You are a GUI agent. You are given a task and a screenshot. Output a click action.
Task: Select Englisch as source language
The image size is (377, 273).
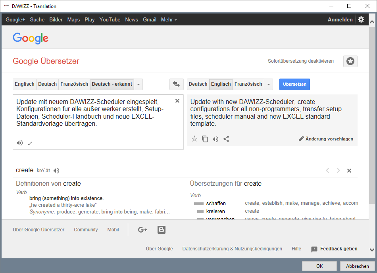pyautogui.click(x=25, y=85)
